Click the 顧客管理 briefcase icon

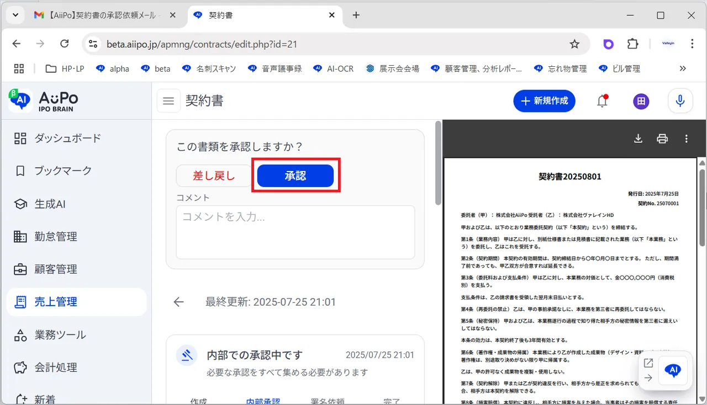[20, 269]
